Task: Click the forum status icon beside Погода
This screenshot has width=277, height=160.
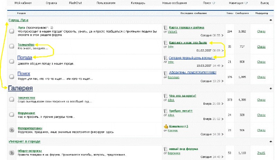Action: 11,61
